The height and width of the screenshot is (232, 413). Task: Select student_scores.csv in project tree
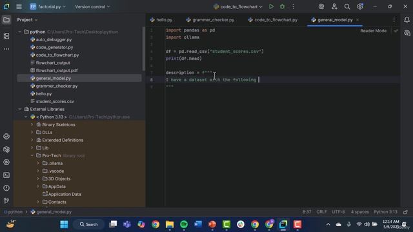click(55, 101)
